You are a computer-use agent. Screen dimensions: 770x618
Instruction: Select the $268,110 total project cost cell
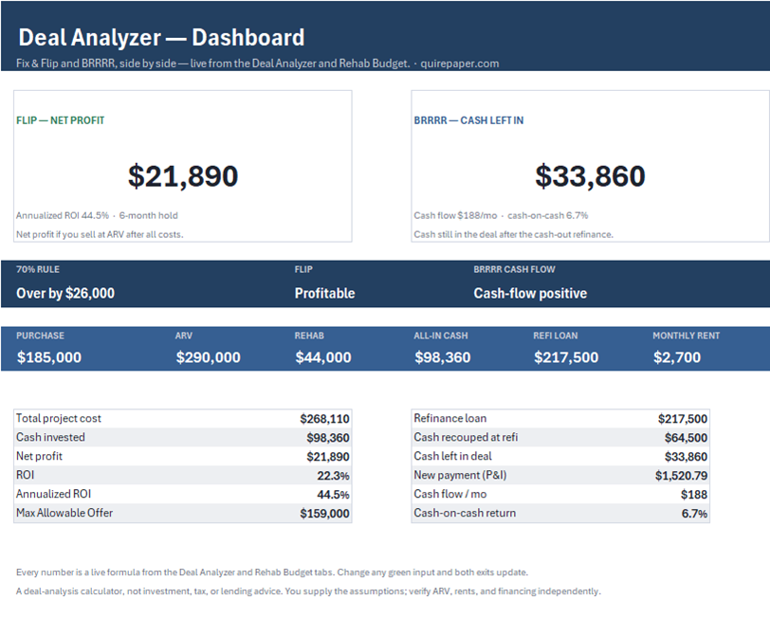[x=324, y=419]
